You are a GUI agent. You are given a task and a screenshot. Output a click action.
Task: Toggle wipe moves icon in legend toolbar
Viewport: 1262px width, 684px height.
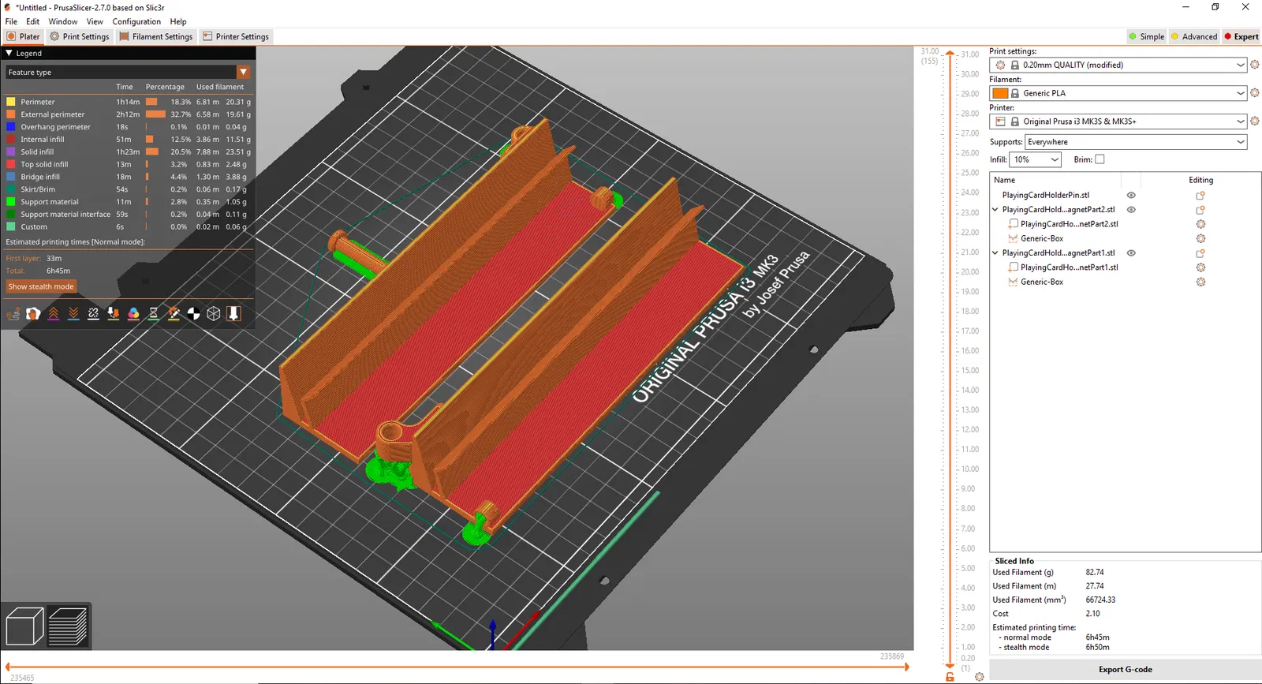click(x=33, y=314)
